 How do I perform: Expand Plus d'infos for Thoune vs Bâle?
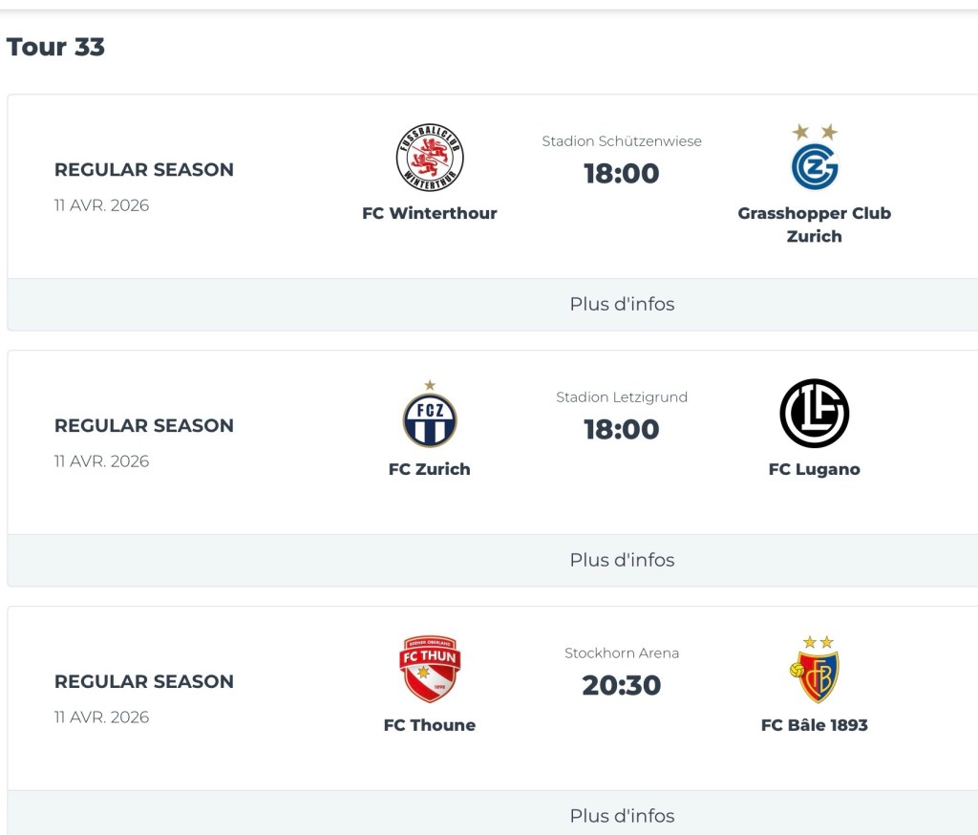pos(622,816)
